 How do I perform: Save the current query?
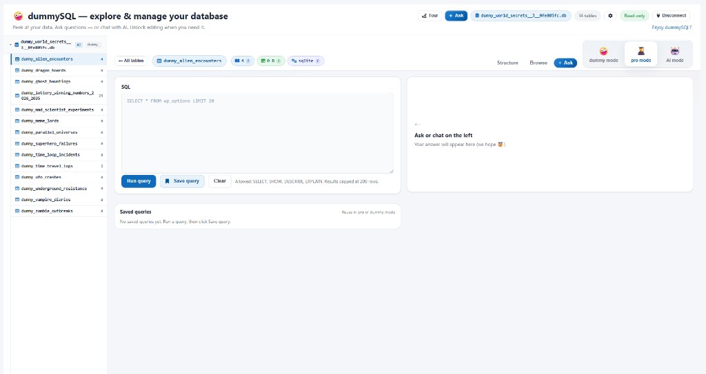coord(182,181)
